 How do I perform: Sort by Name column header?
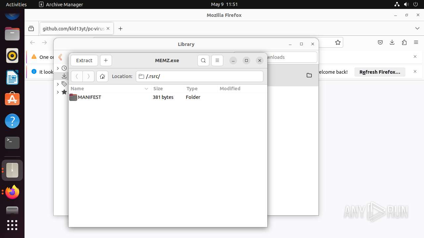tap(110, 89)
